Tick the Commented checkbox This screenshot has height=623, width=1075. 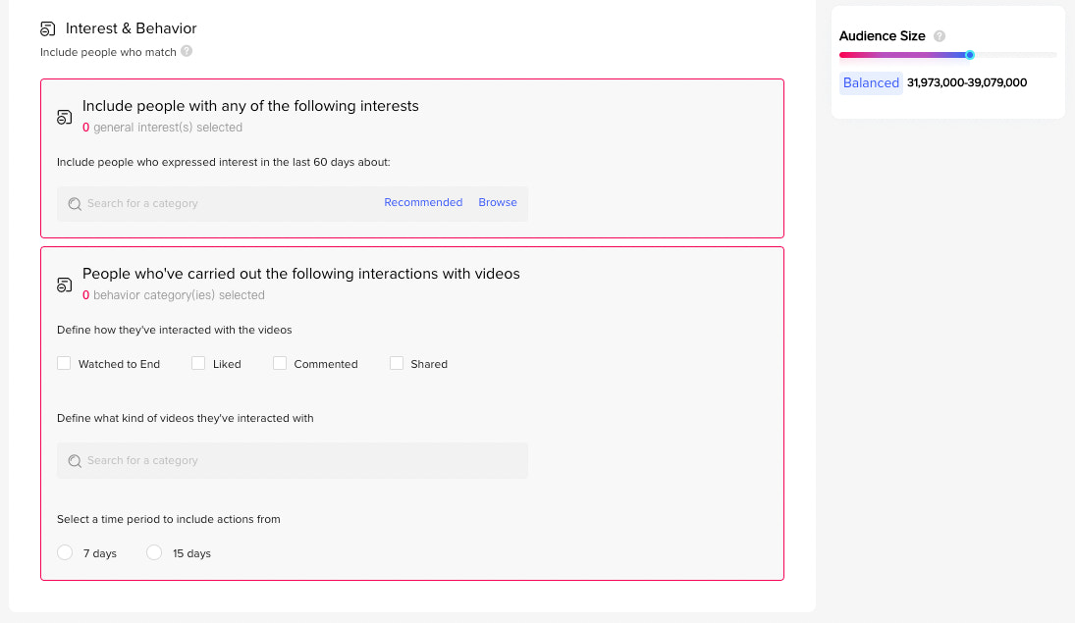[280, 363]
